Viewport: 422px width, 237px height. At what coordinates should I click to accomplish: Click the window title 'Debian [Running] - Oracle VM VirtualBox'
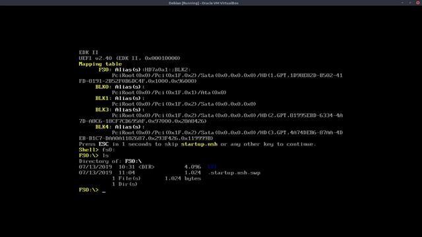point(204,3)
